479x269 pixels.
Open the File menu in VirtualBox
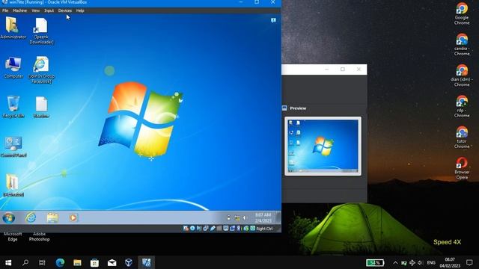pos(5,10)
